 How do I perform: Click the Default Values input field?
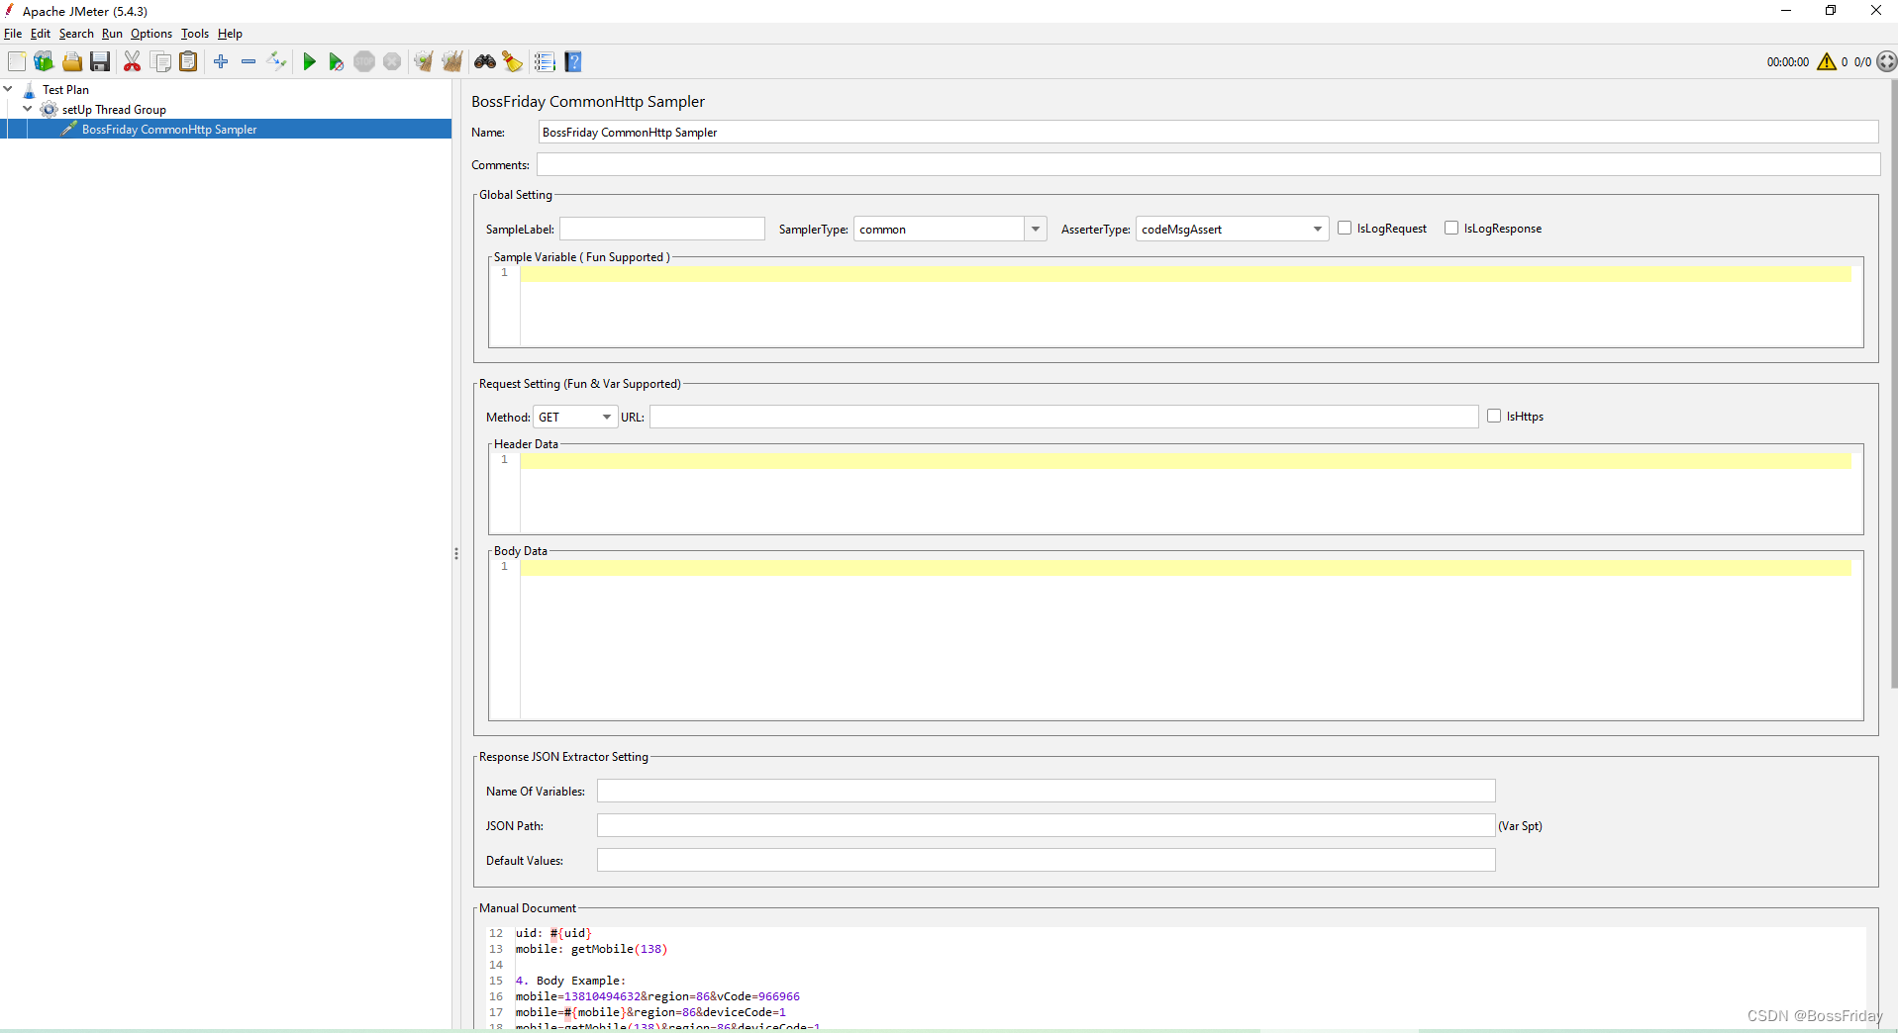tap(1046, 860)
